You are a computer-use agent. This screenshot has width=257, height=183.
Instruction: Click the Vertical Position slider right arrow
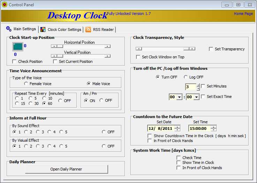[107, 56]
